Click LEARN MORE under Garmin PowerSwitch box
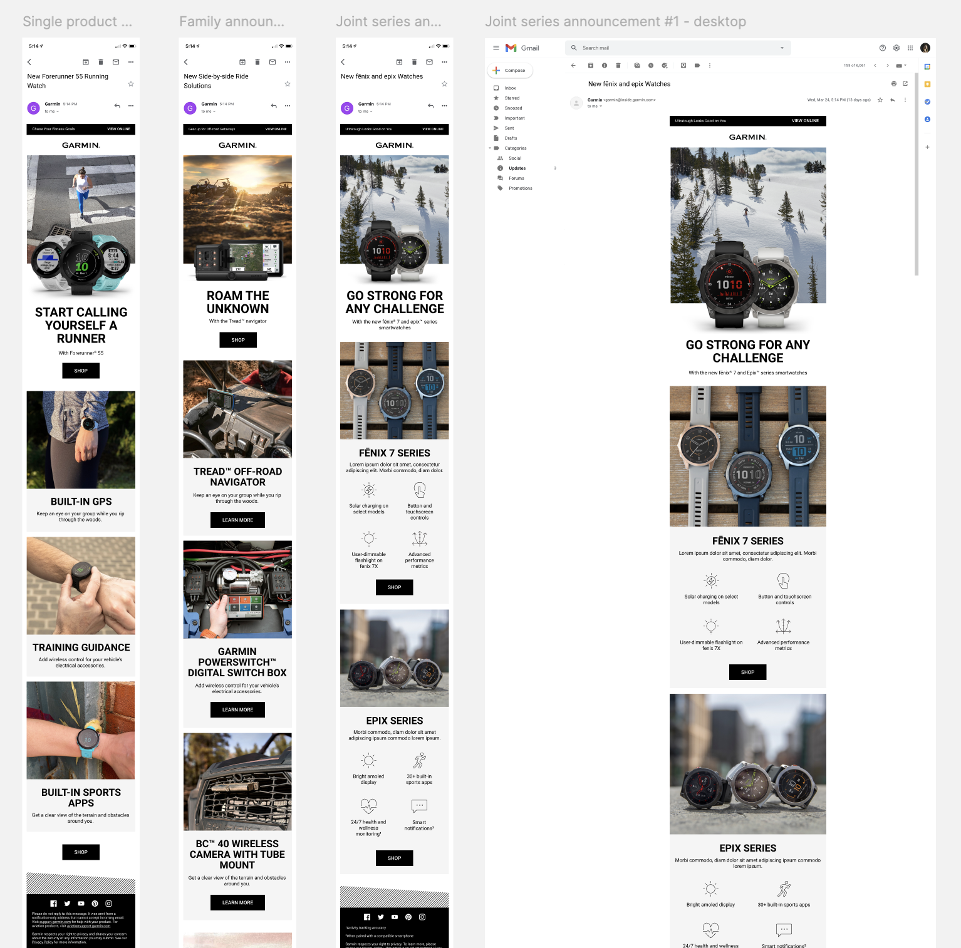The image size is (961, 948). 237,709
